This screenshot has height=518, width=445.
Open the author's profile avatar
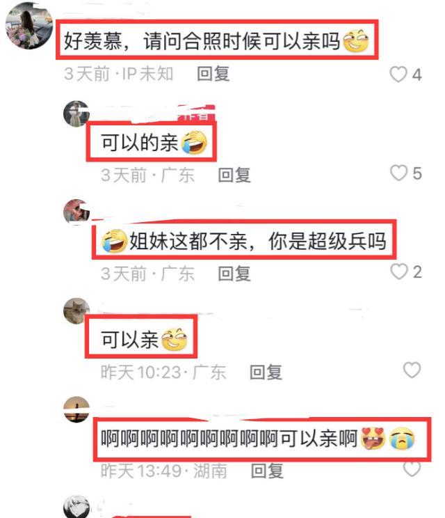tap(76, 114)
